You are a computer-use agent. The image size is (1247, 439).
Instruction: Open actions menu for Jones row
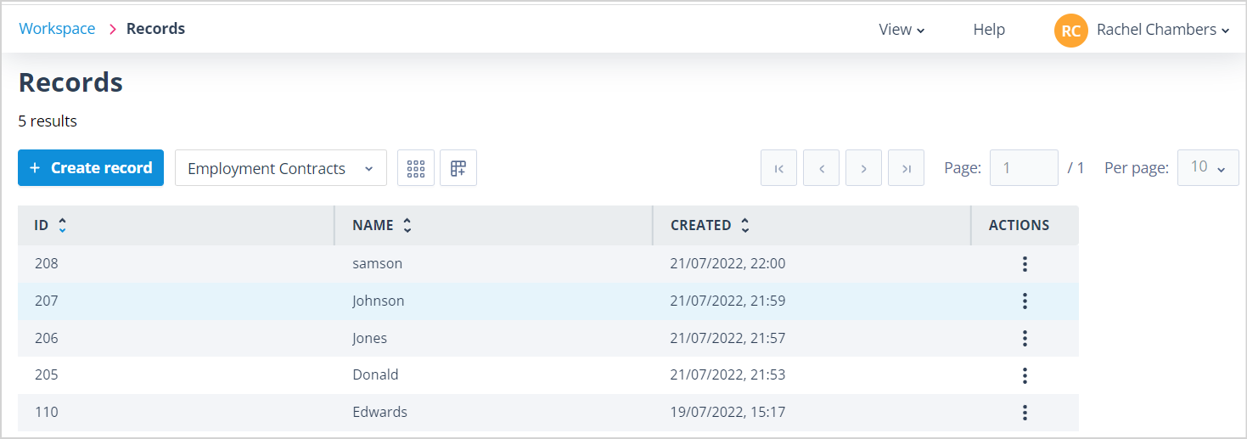pos(1025,338)
